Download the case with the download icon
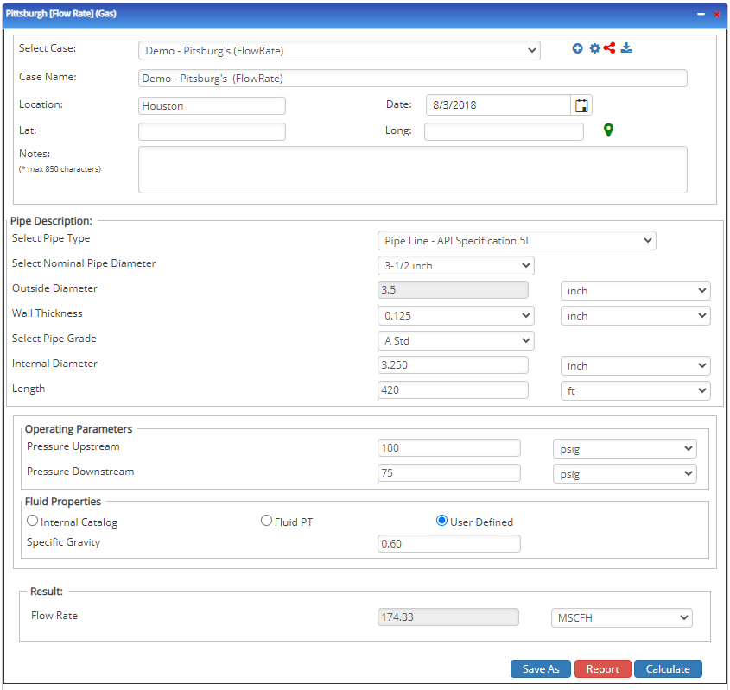The height and width of the screenshot is (690, 730). pos(626,48)
